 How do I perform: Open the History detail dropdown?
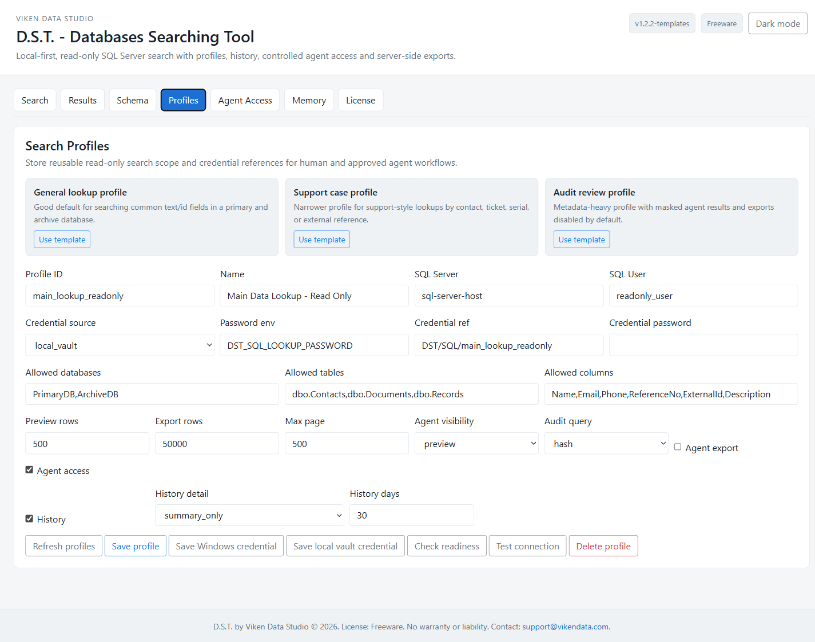point(250,515)
